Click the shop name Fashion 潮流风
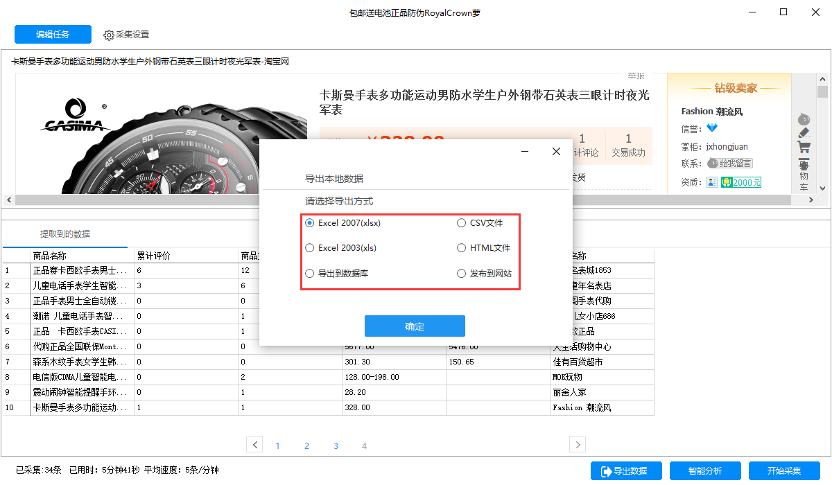This screenshot has width=832, height=485. point(711,111)
